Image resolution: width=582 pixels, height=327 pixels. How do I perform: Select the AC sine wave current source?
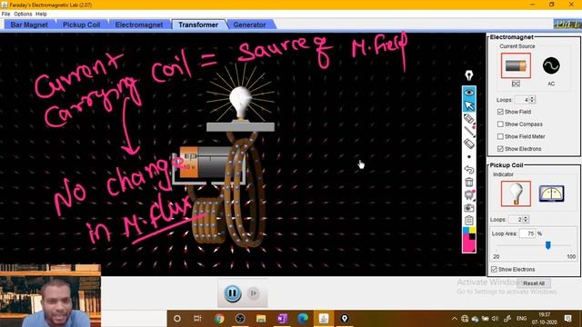click(x=551, y=65)
